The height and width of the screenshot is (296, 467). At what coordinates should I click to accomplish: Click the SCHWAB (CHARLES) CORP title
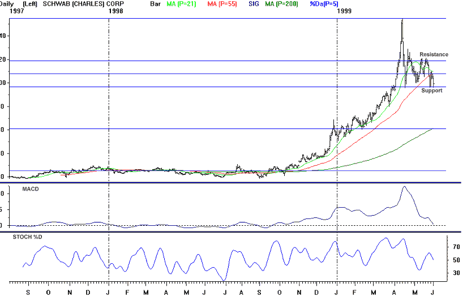83,4
